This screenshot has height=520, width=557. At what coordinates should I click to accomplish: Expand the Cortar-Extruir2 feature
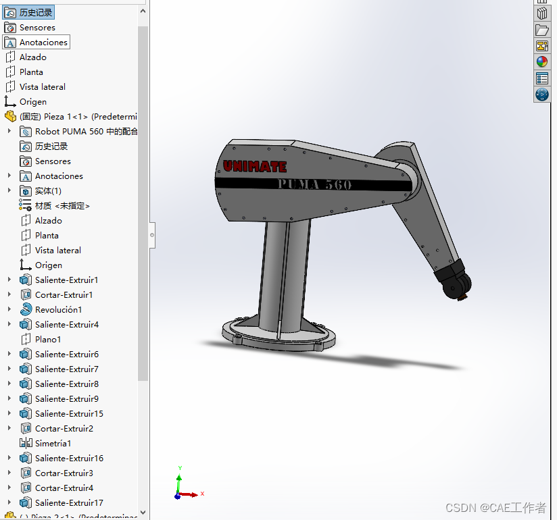pos(9,428)
